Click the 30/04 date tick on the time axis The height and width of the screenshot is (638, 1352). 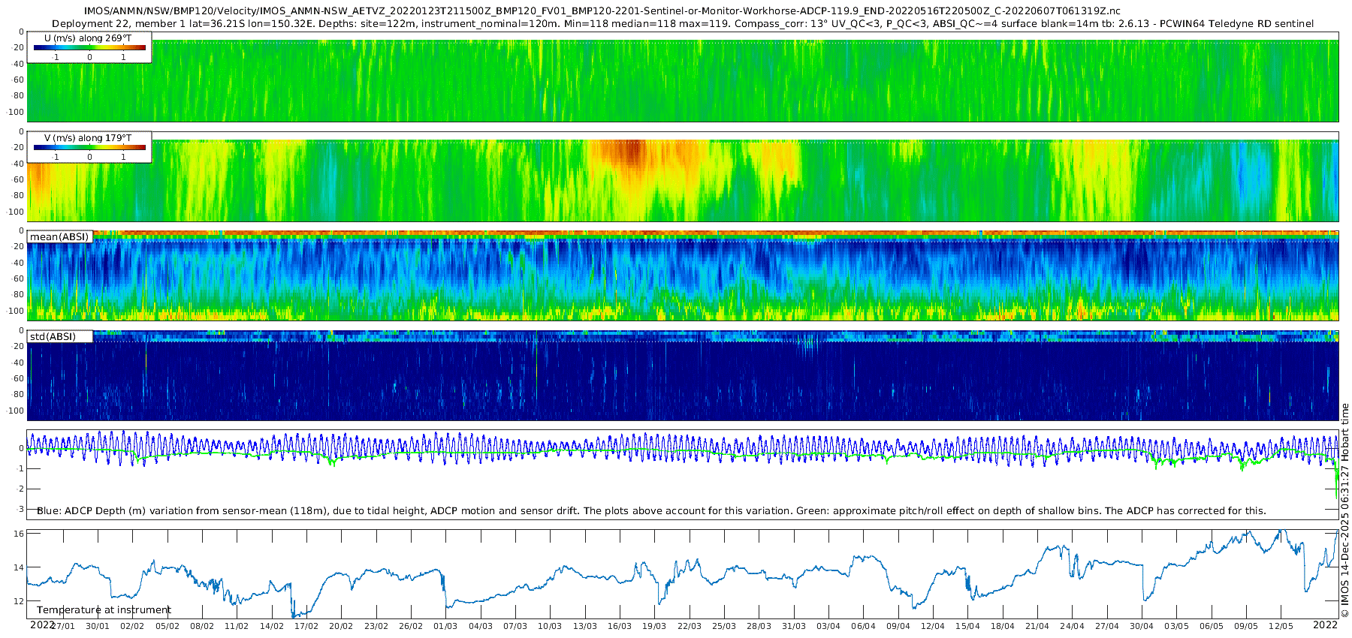tap(1142, 626)
